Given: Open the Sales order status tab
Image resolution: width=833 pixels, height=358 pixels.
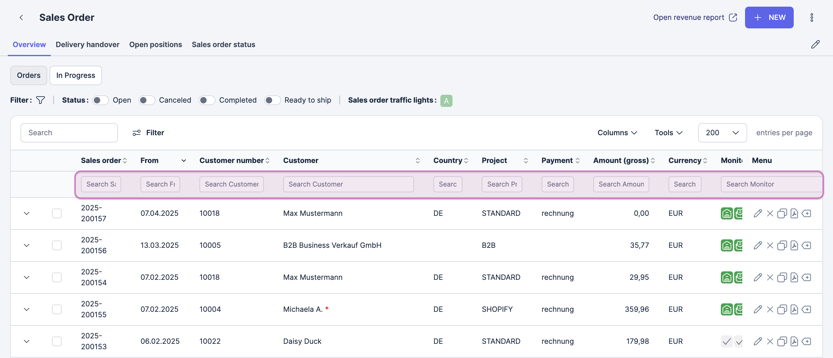Looking at the screenshot, I should pos(223,45).
